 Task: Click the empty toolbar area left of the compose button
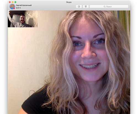point(54,7)
